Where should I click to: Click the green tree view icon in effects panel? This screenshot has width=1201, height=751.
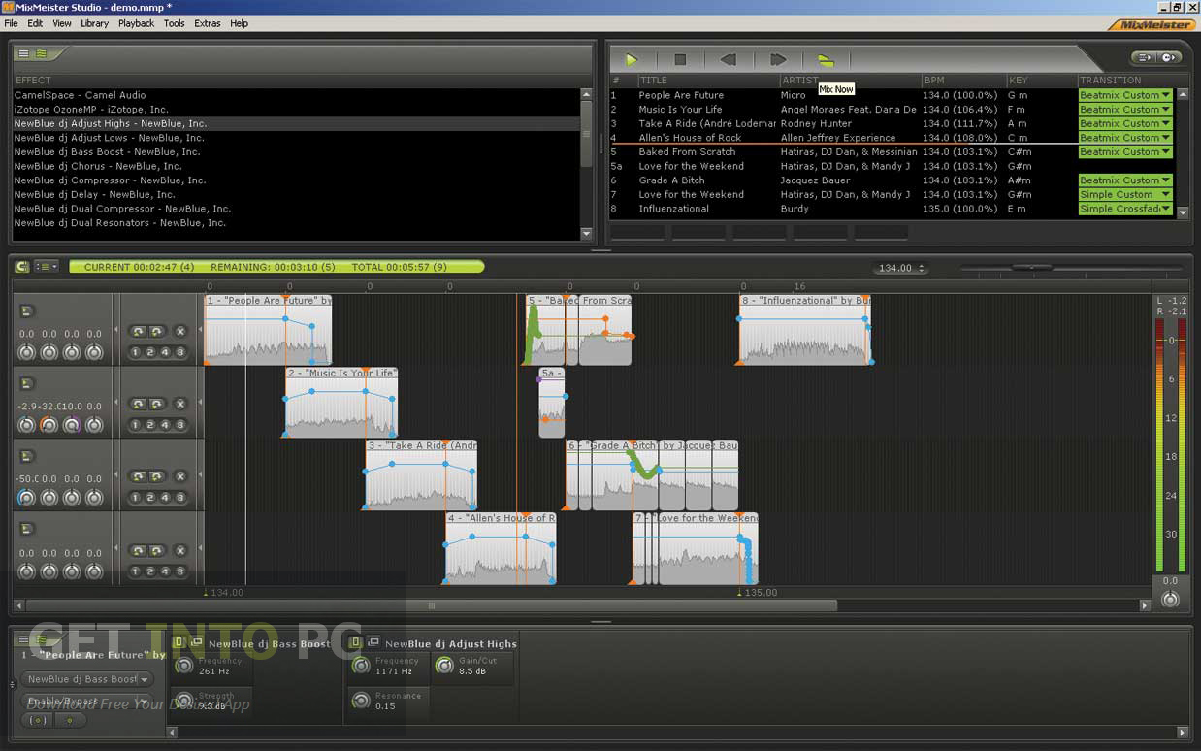[x=42, y=53]
